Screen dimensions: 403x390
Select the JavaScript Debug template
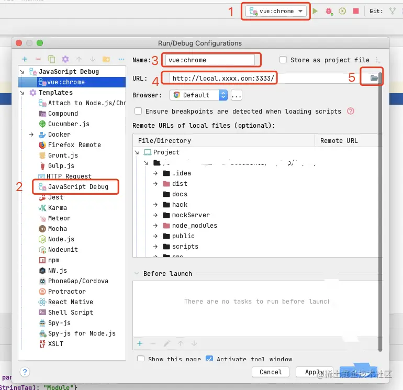[73, 187]
